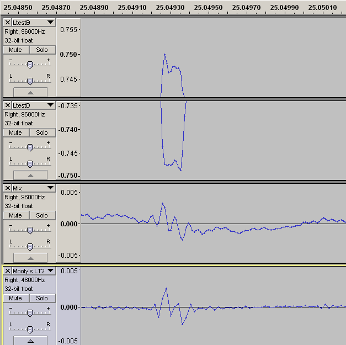Click the Mooly's LT2 'Right, 48000Hz' info text
Image resolution: width=346 pixels, height=345 pixels.
25,280
